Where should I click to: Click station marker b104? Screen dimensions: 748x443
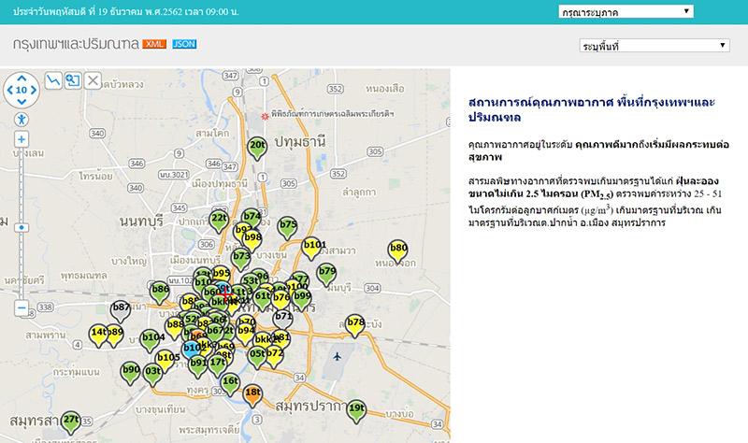click(151, 340)
